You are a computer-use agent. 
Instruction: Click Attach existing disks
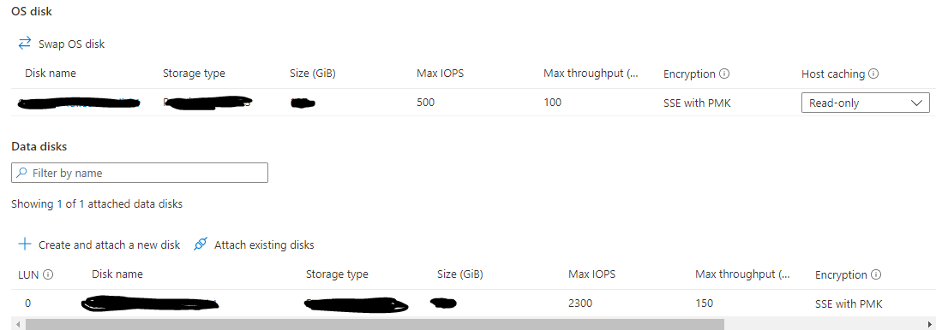264,245
